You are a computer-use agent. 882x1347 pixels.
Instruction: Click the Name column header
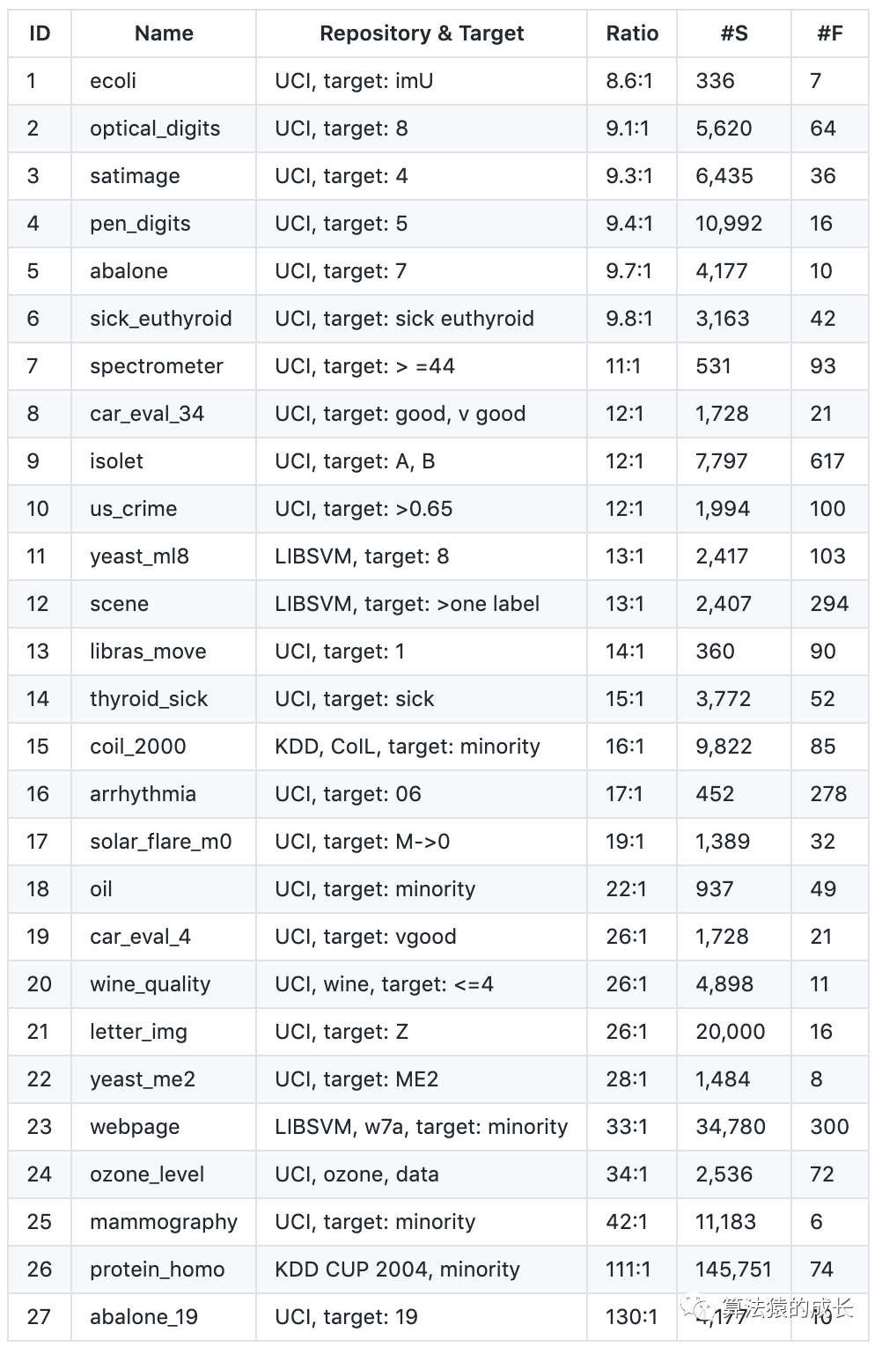164,33
